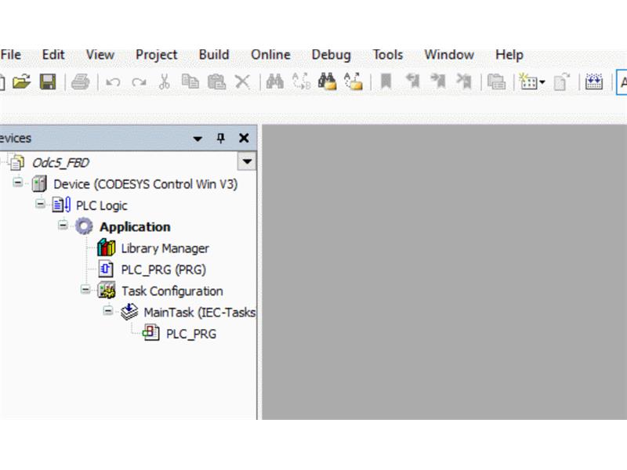Select Device (CODESYS Control Win V3)

(146, 184)
